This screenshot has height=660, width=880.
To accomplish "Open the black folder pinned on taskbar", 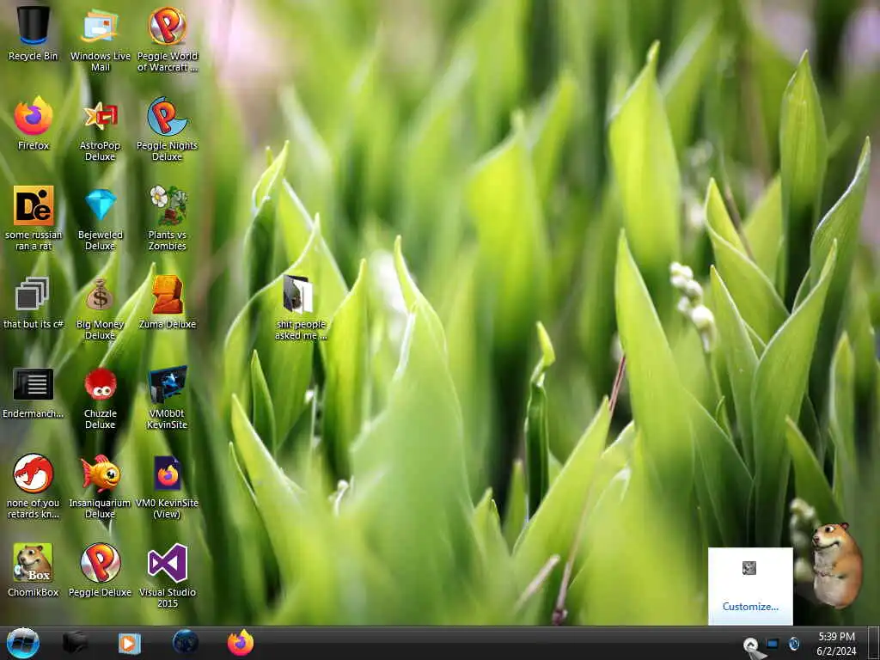I will coord(75,643).
